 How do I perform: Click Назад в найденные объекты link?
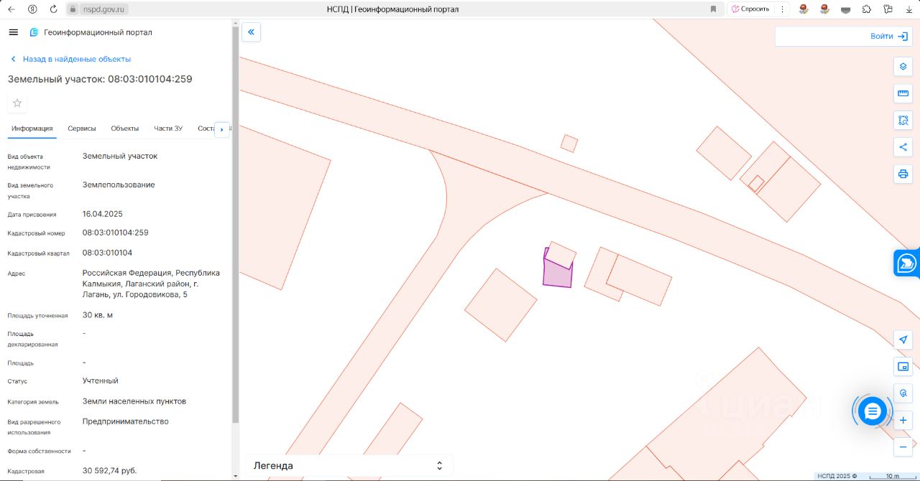coord(70,59)
